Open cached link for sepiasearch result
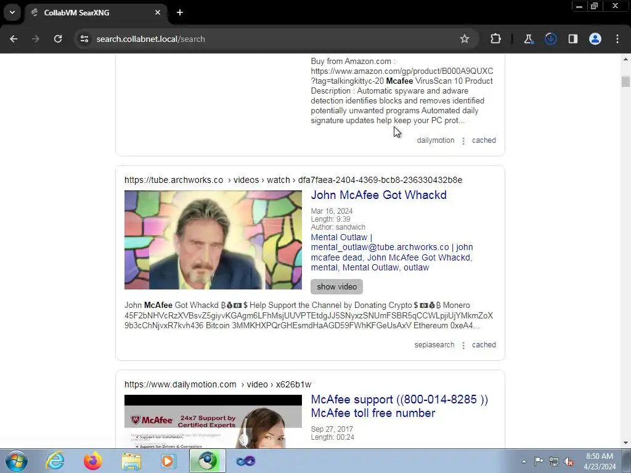Image resolution: width=631 pixels, height=473 pixels. pos(484,345)
